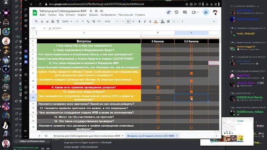Open the 123 number format menu
The height and width of the screenshot is (150, 267).
click(x=99, y=21)
